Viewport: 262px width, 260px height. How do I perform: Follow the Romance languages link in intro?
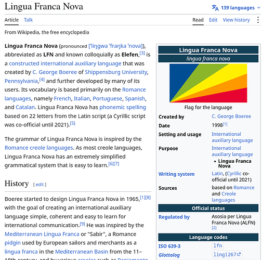134,89
